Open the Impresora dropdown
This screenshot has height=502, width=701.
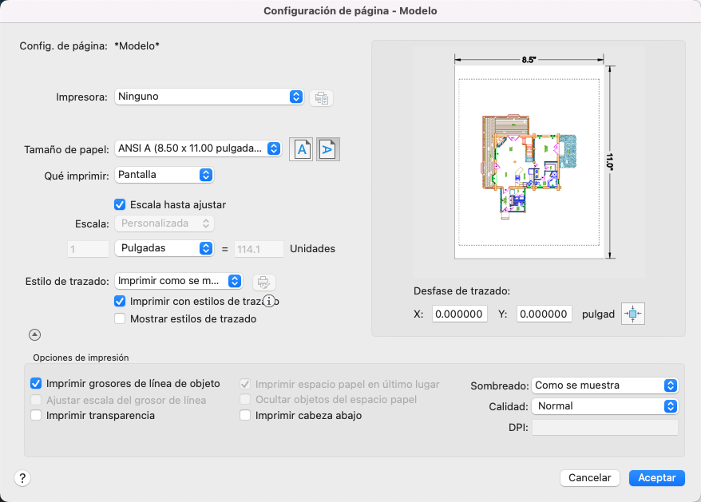[x=209, y=97]
